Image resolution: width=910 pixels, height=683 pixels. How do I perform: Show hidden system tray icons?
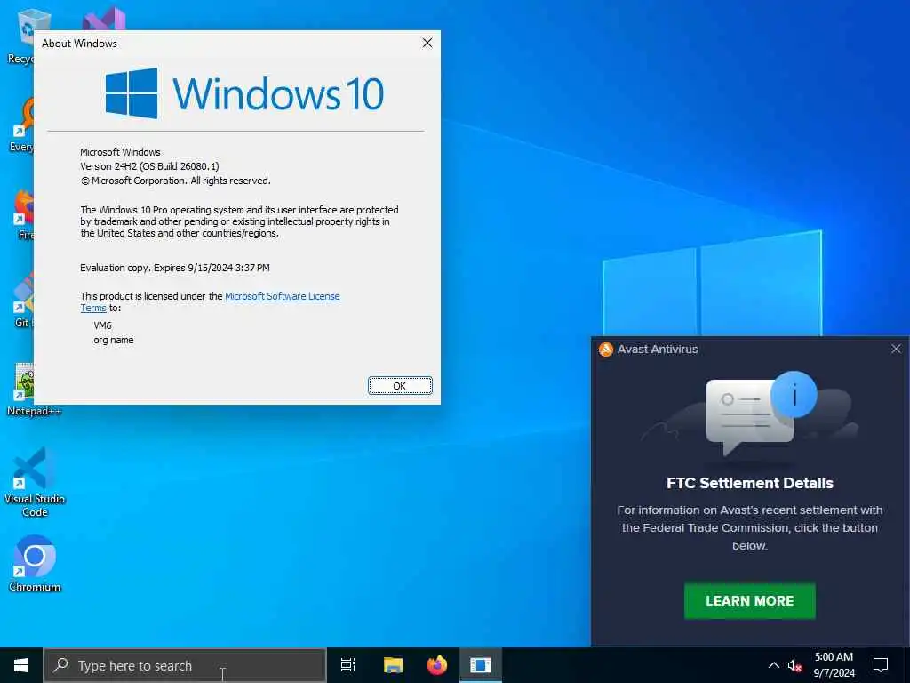pos(774,665)
